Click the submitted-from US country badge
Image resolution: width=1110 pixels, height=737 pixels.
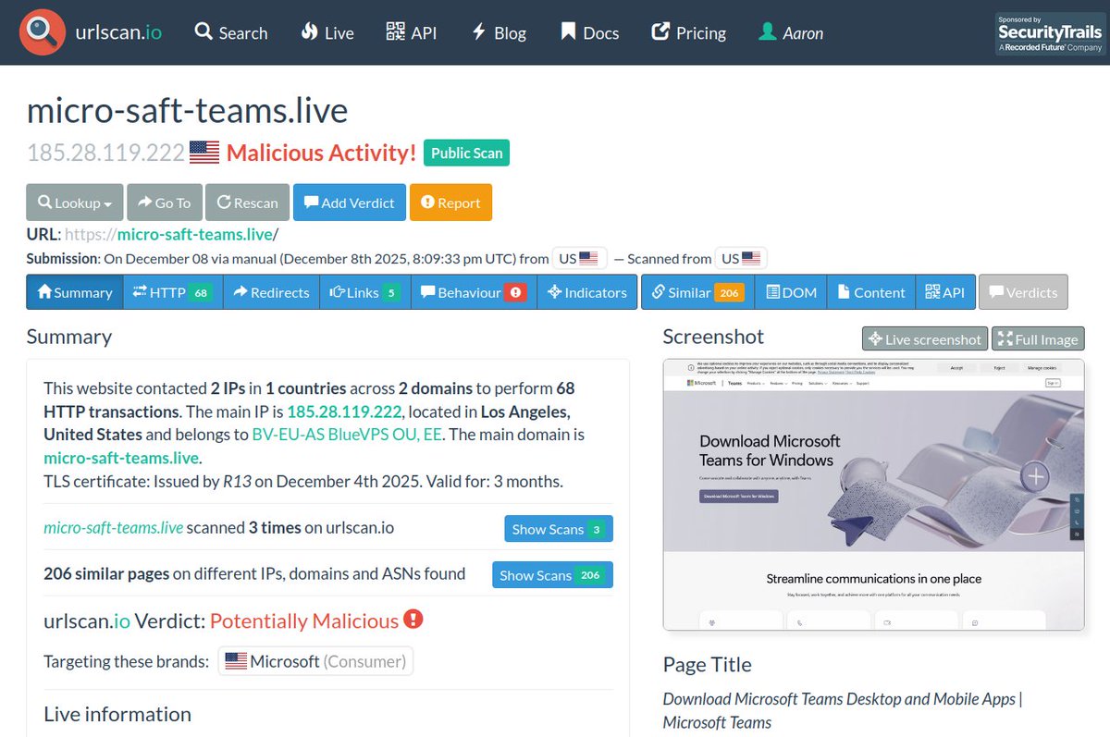pyautogui.click(x=578, y=258)
